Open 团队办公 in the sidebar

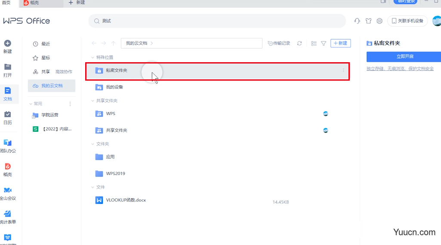tap(8, 142)
